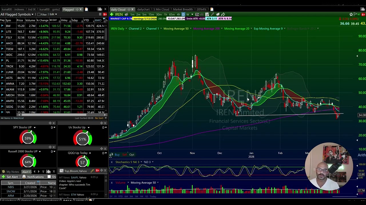Open the Market Breadth tab
This screenshot has width=366, height=205.
click(x=183, y=9)
